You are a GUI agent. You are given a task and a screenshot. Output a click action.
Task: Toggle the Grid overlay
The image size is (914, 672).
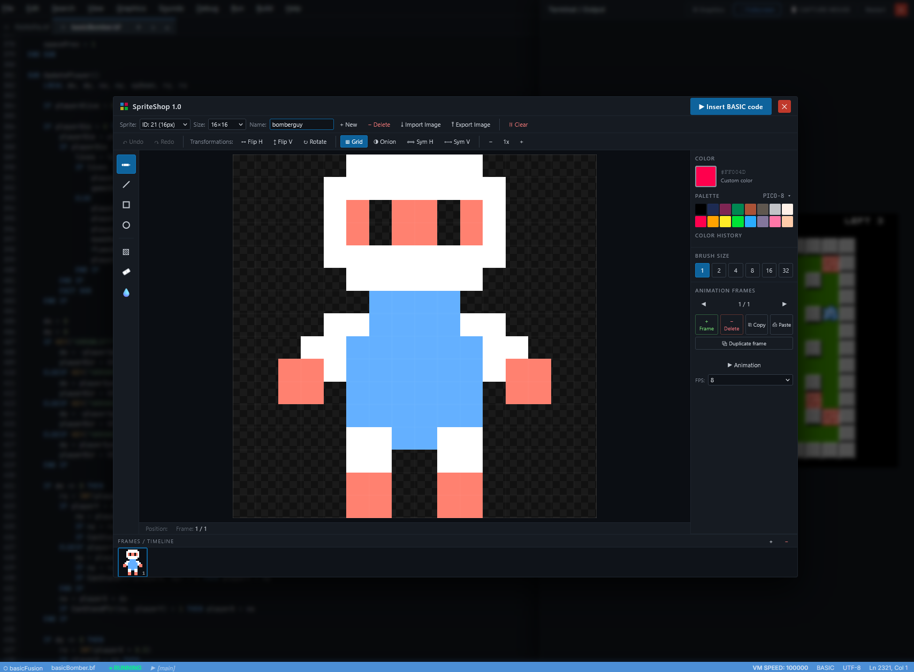(x=354, y=142)
